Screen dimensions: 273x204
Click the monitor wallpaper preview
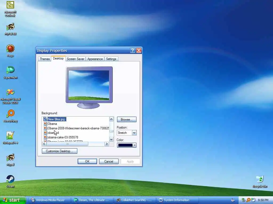(x=89, y=85)
